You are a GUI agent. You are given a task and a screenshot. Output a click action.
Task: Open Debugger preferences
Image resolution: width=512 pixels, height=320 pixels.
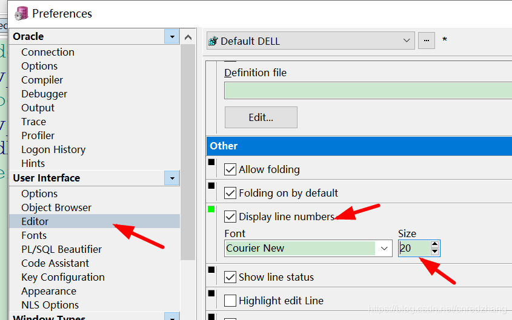(x=44, y=94)
